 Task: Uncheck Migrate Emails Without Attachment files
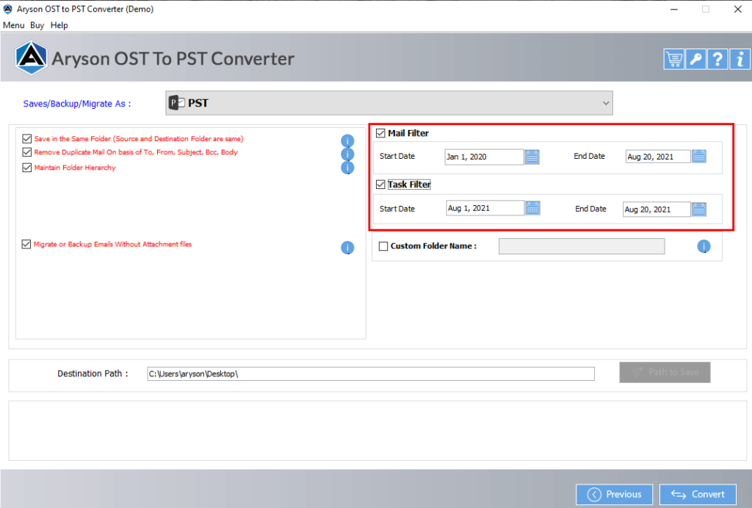(26, 244)
